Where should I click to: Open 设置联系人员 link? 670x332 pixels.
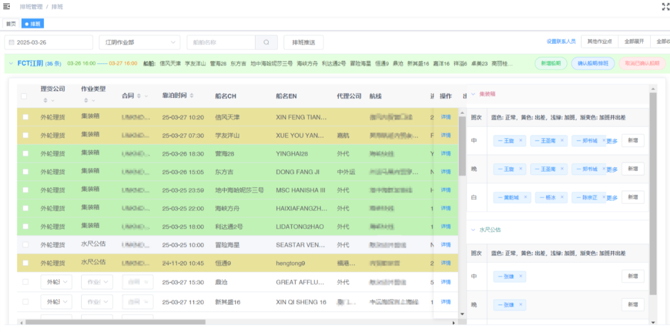(561, 41)
